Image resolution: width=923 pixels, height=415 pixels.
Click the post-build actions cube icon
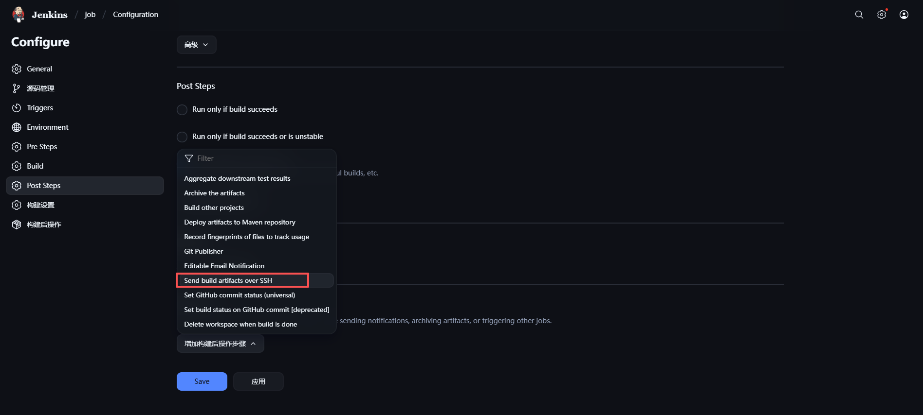coord(17,225)
